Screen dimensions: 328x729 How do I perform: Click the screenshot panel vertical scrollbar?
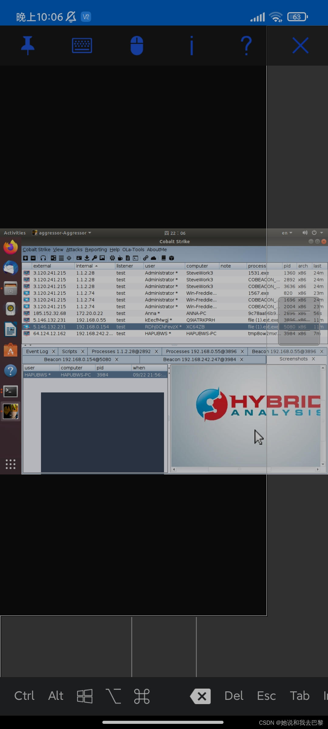[323, 416]
